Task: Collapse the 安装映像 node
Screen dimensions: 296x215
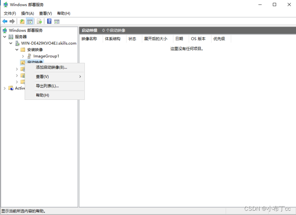Action: [x=17, y=50]
